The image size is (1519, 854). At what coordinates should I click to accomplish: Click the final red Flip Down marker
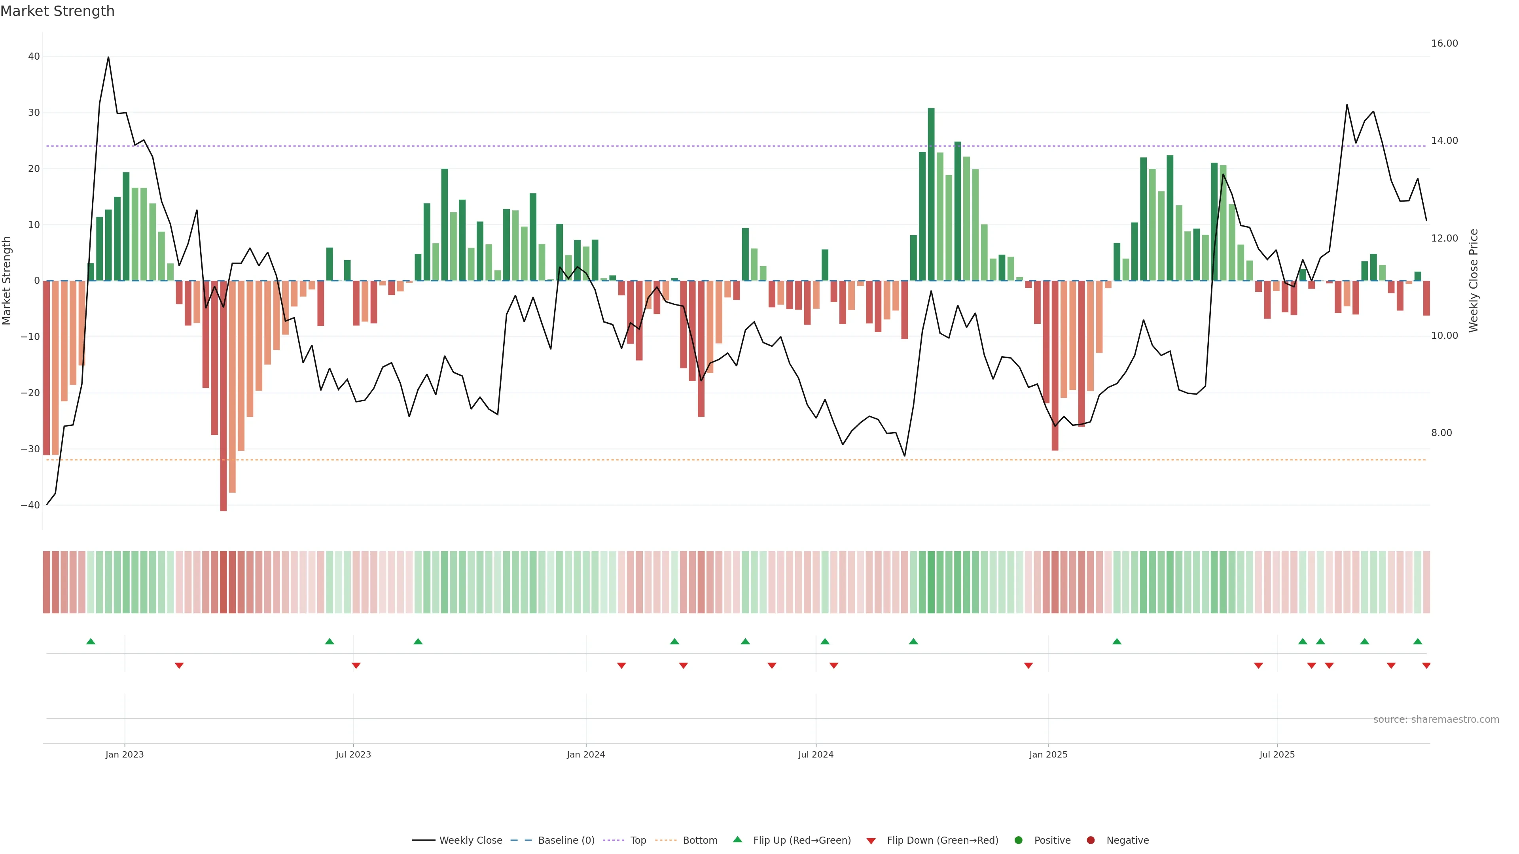click(x=1426, y=665)
